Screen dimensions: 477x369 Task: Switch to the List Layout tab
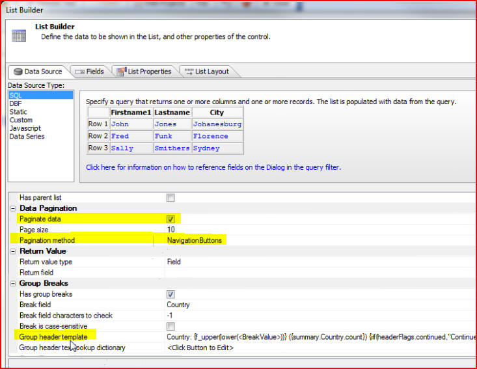pos(207,72)
